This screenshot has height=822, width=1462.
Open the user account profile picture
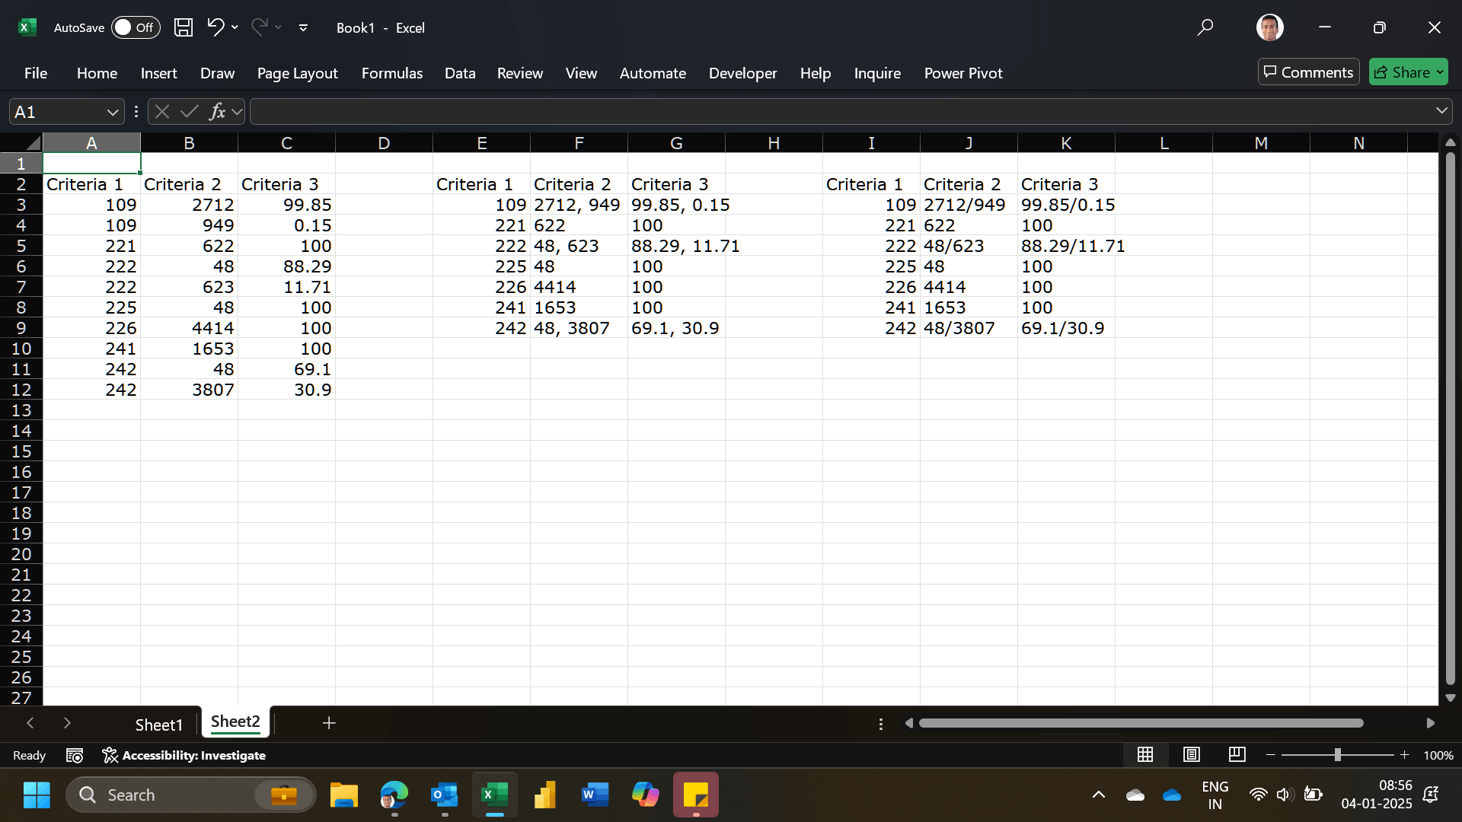[1270, 27]
